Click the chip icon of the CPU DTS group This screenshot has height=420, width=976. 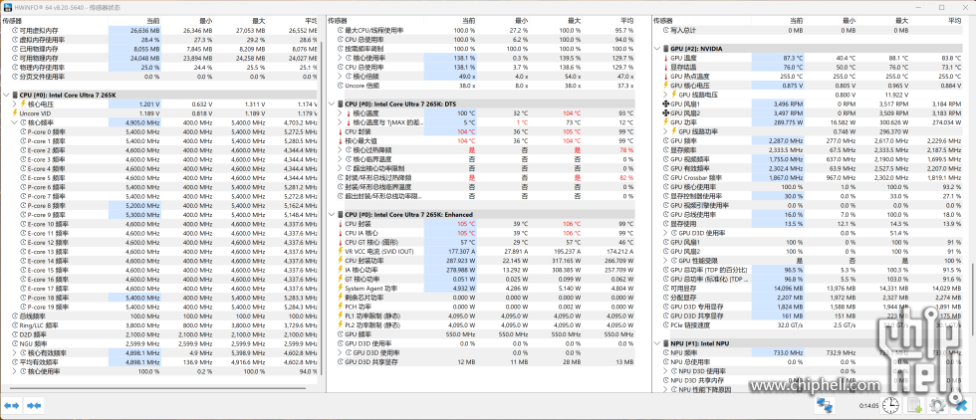[x=340, y=104]
